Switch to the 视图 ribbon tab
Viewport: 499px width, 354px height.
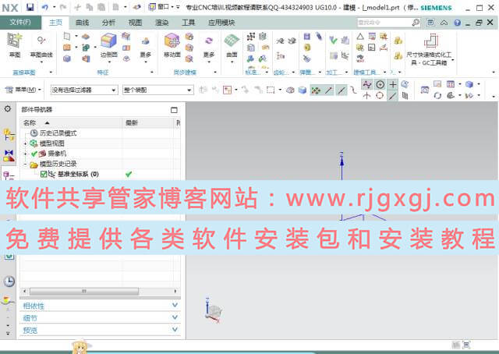click(135, 23)
